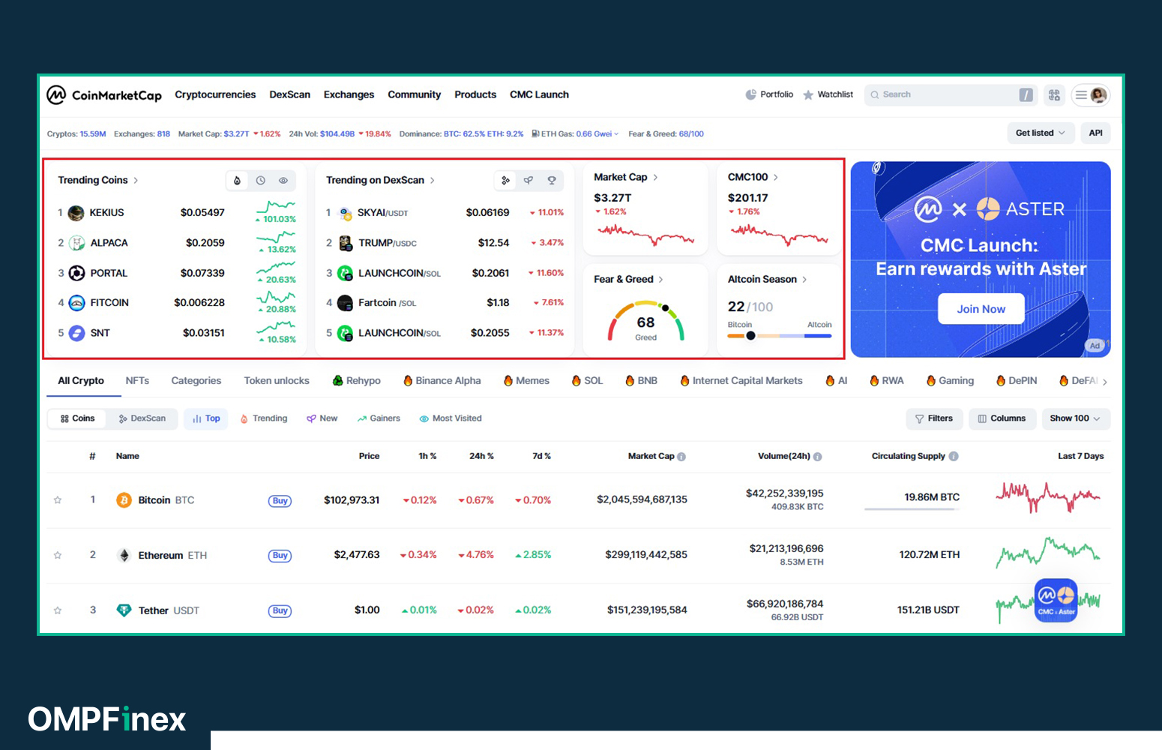
Task: Select the Most Visited filter
Action: coord(450,418)
